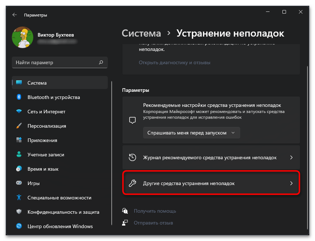Open Центр обновления Windows
The width and height of the screenshot is (315, 241).
point(60,226)
